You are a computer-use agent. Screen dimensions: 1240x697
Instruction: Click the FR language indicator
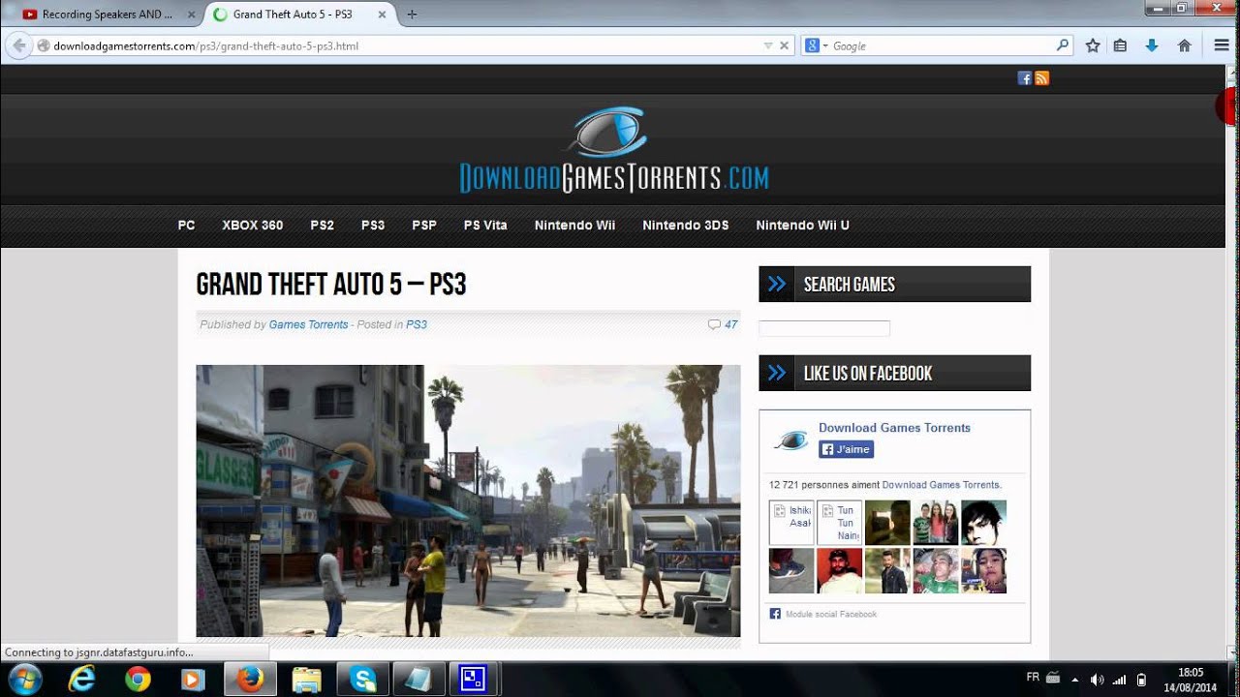pyautogui.click(x=1034, y=677)
